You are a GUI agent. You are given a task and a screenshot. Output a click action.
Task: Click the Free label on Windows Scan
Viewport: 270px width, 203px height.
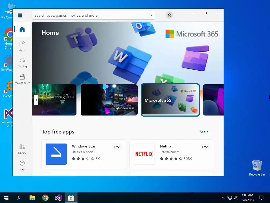pos(117,147)
